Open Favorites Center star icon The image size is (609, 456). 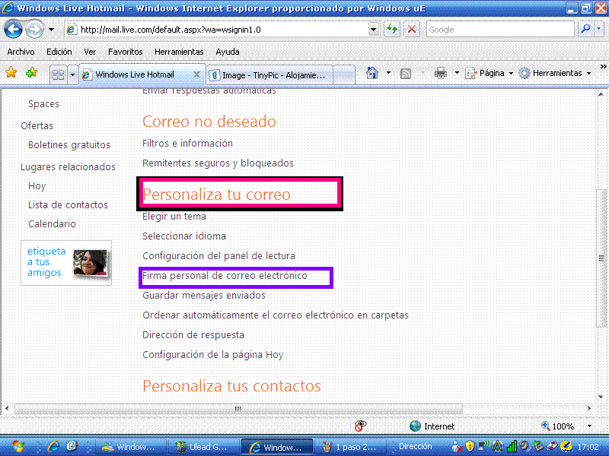pos(11,72)
